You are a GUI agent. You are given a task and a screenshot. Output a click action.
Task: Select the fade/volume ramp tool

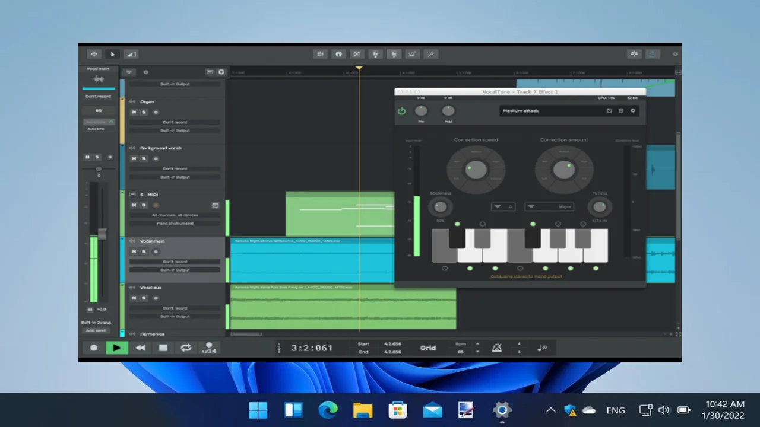131,54
